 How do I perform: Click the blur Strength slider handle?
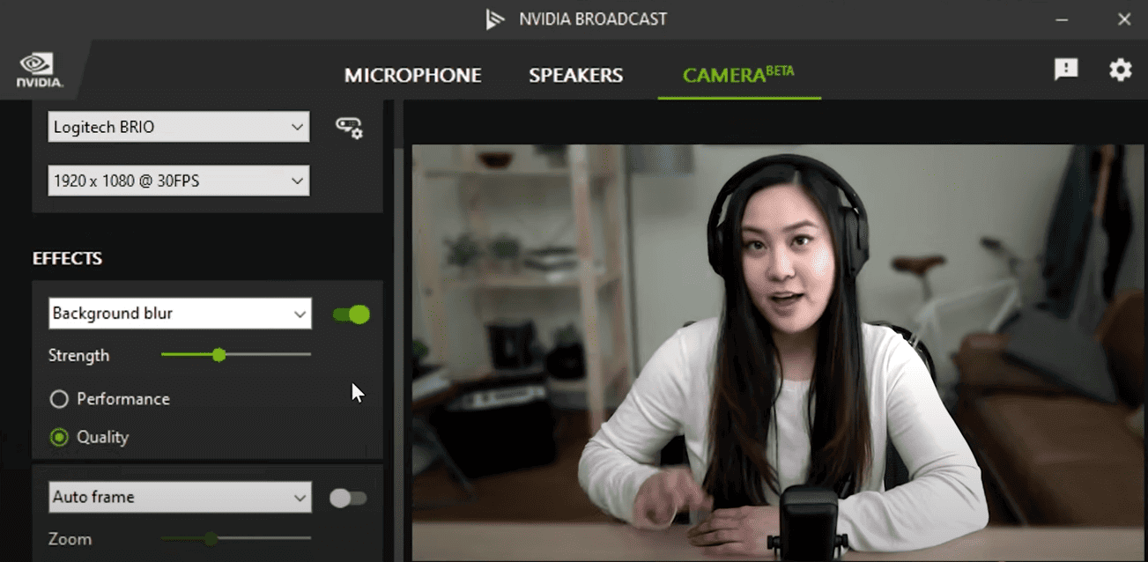[x=219, y=355]
